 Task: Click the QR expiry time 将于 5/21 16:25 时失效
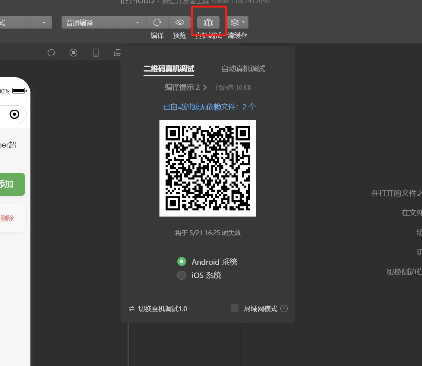tap(208, 233)
